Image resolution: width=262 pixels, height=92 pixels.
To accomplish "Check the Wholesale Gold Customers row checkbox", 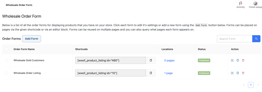I will [x=6, y=60].
